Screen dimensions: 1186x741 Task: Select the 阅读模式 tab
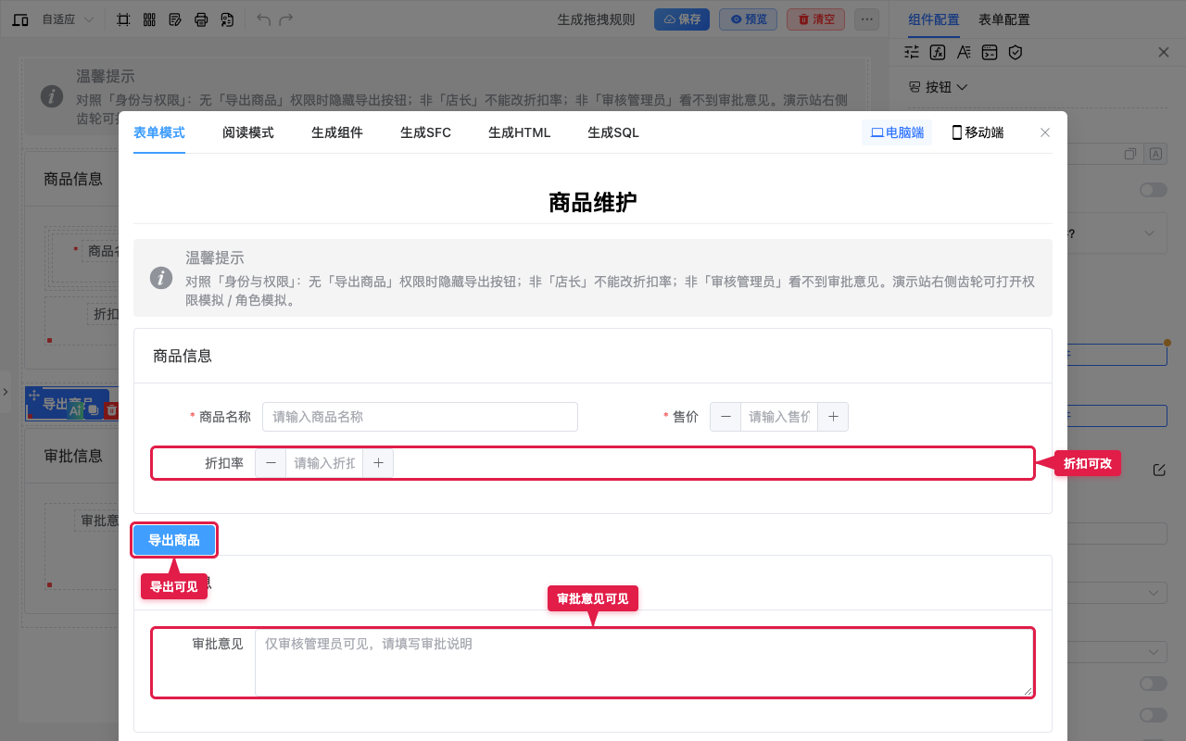point(248,132)
